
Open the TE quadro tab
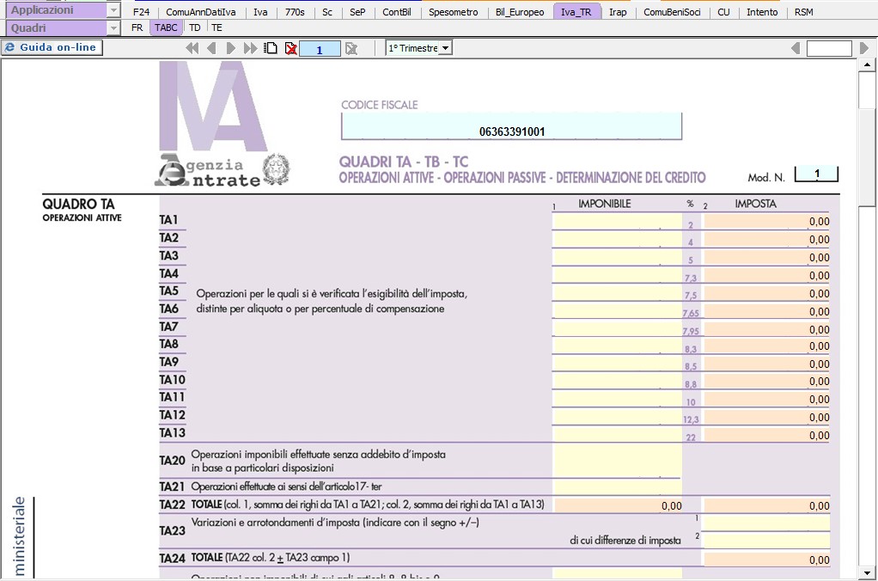(x=216, y=28)
